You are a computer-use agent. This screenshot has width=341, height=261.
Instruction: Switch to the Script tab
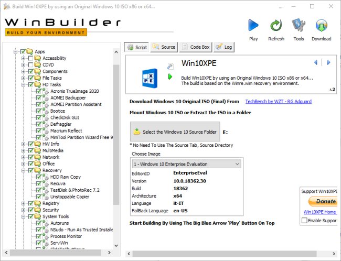point(136,47)
